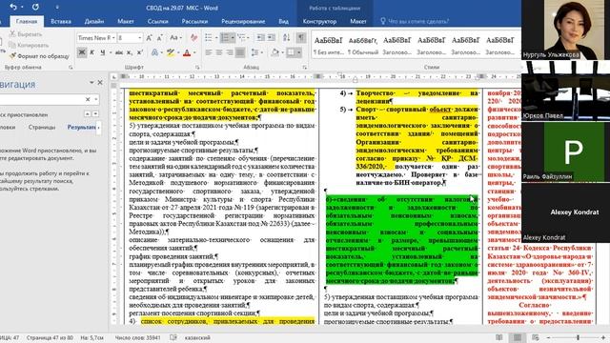The height and width of the screenshot is (343, 610).
Task: Toggle subscript x₂ formatting
Action: (x=130, y=52)
